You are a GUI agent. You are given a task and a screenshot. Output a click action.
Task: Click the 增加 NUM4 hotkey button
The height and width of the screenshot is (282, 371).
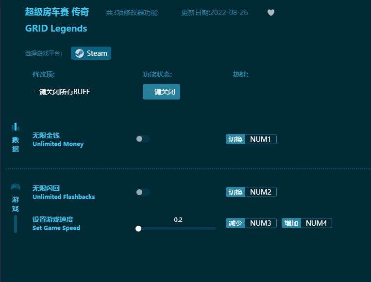[306, 223]
